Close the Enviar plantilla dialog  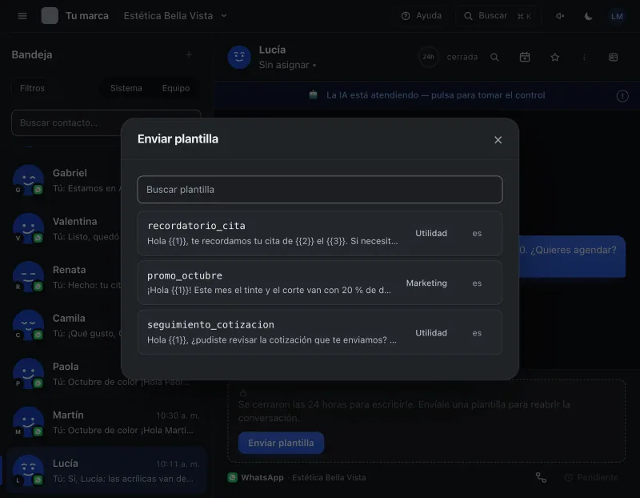point(498,140)
